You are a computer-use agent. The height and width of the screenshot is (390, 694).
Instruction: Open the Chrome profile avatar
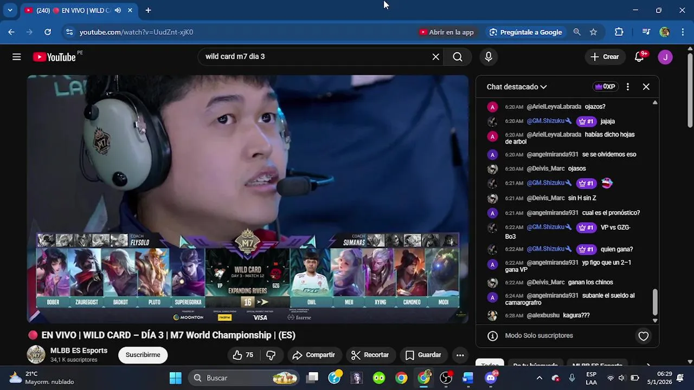[x=664, y=32]
